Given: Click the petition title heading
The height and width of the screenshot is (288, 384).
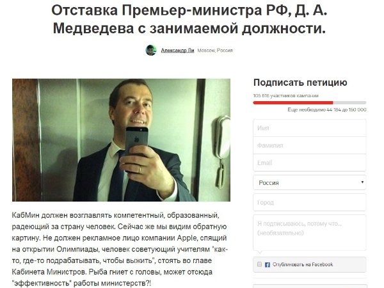Looking at the screenshot, I should (189, 20).
